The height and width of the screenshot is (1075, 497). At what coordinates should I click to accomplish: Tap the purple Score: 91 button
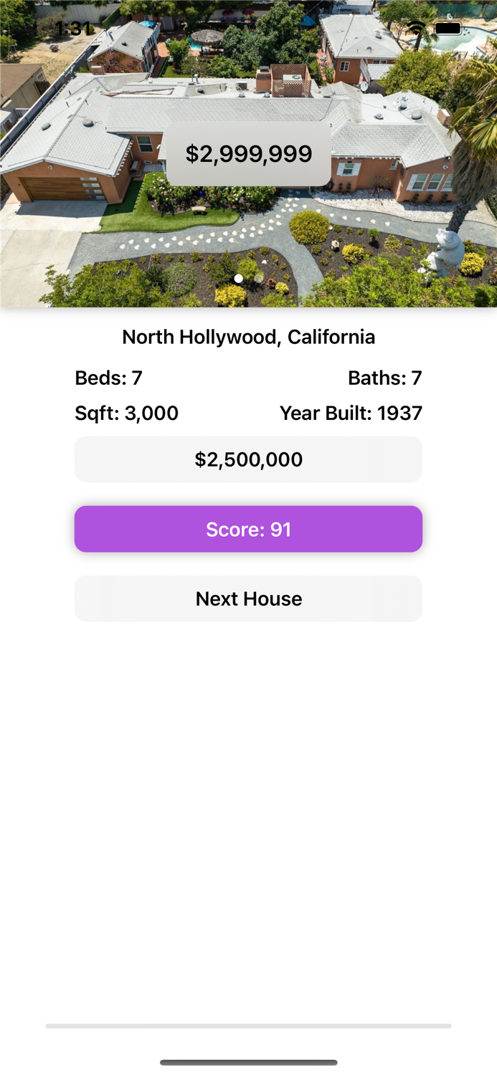[249, 528]
